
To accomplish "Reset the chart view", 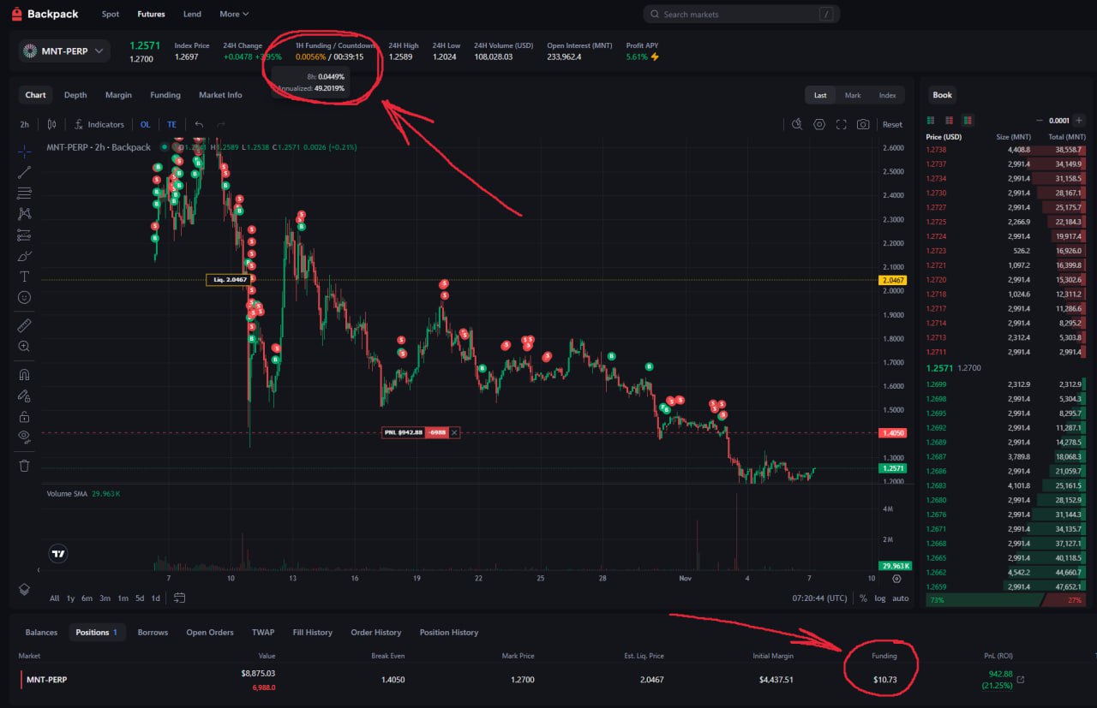I will click(x=893, y=124).
